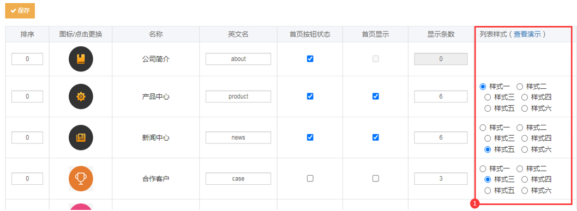577x211 pixels.
Task: Select 样式一 for 新闻中心 row
Action: click(x=483, y=128)
